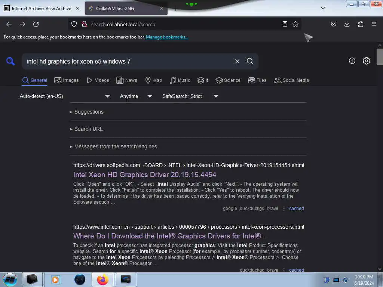
Task: Click the drivers.softpedia.com result URL
Action: coord(189,165)
